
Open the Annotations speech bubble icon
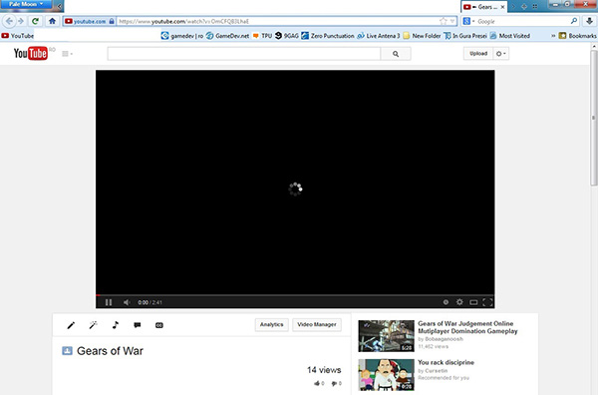tap(138, 325)
